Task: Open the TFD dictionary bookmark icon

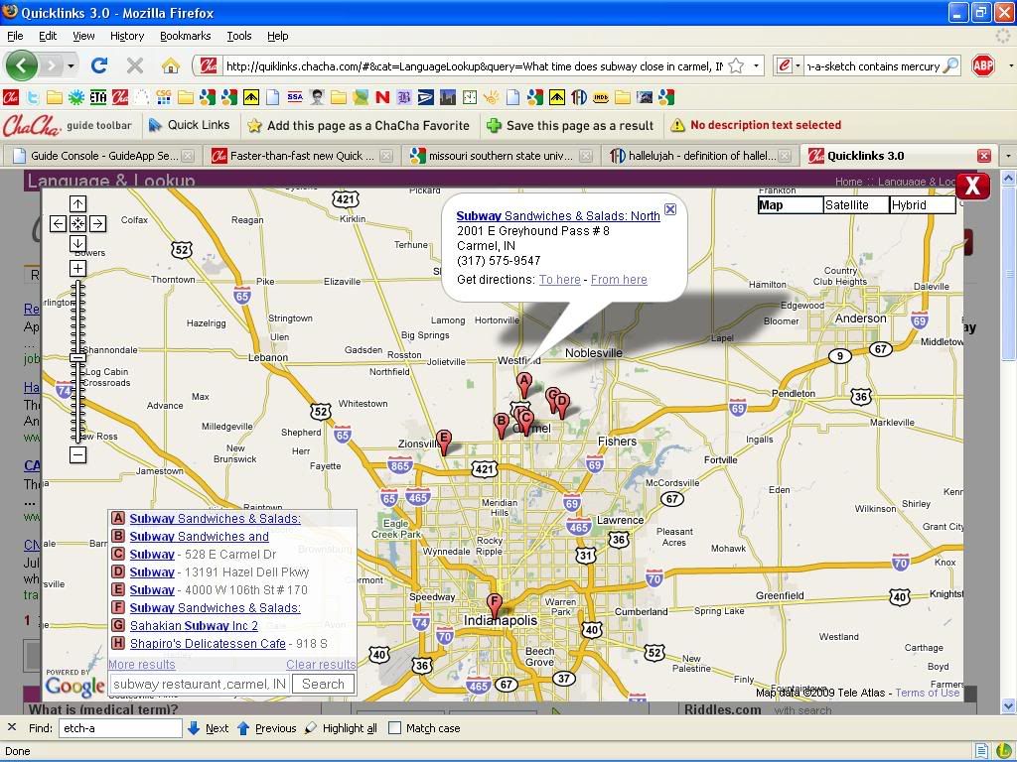Action: coord(579,97)
